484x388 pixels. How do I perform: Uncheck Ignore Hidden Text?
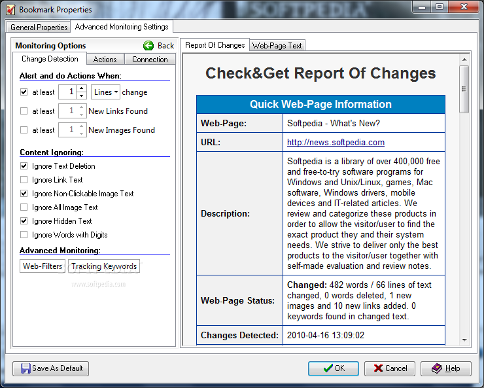pos(24,221)
